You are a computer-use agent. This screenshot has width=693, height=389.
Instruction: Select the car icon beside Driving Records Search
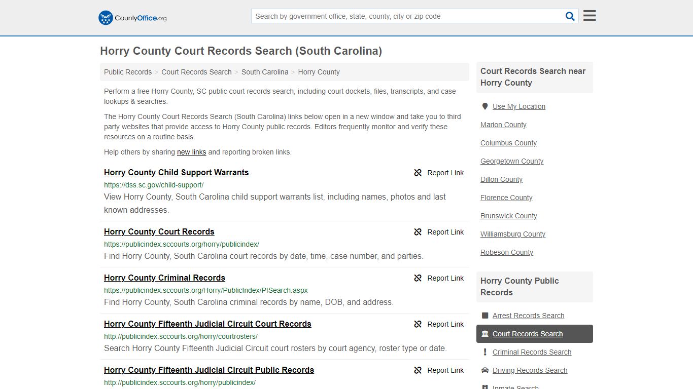click(484, 370)
